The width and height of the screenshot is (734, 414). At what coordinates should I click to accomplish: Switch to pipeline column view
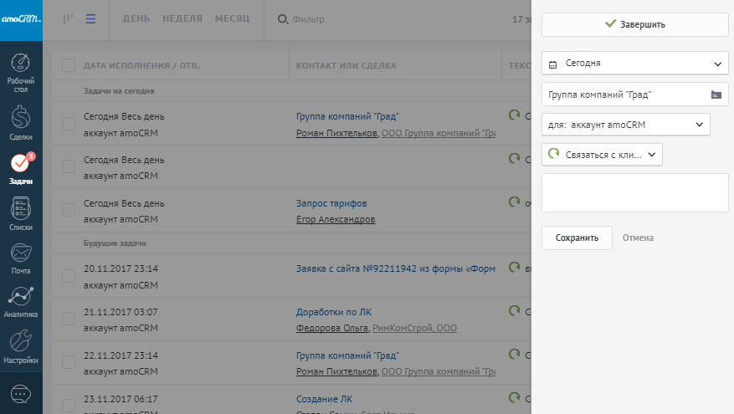click(69, 19)
